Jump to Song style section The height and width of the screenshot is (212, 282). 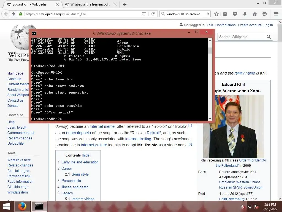(x=80, y=174)
